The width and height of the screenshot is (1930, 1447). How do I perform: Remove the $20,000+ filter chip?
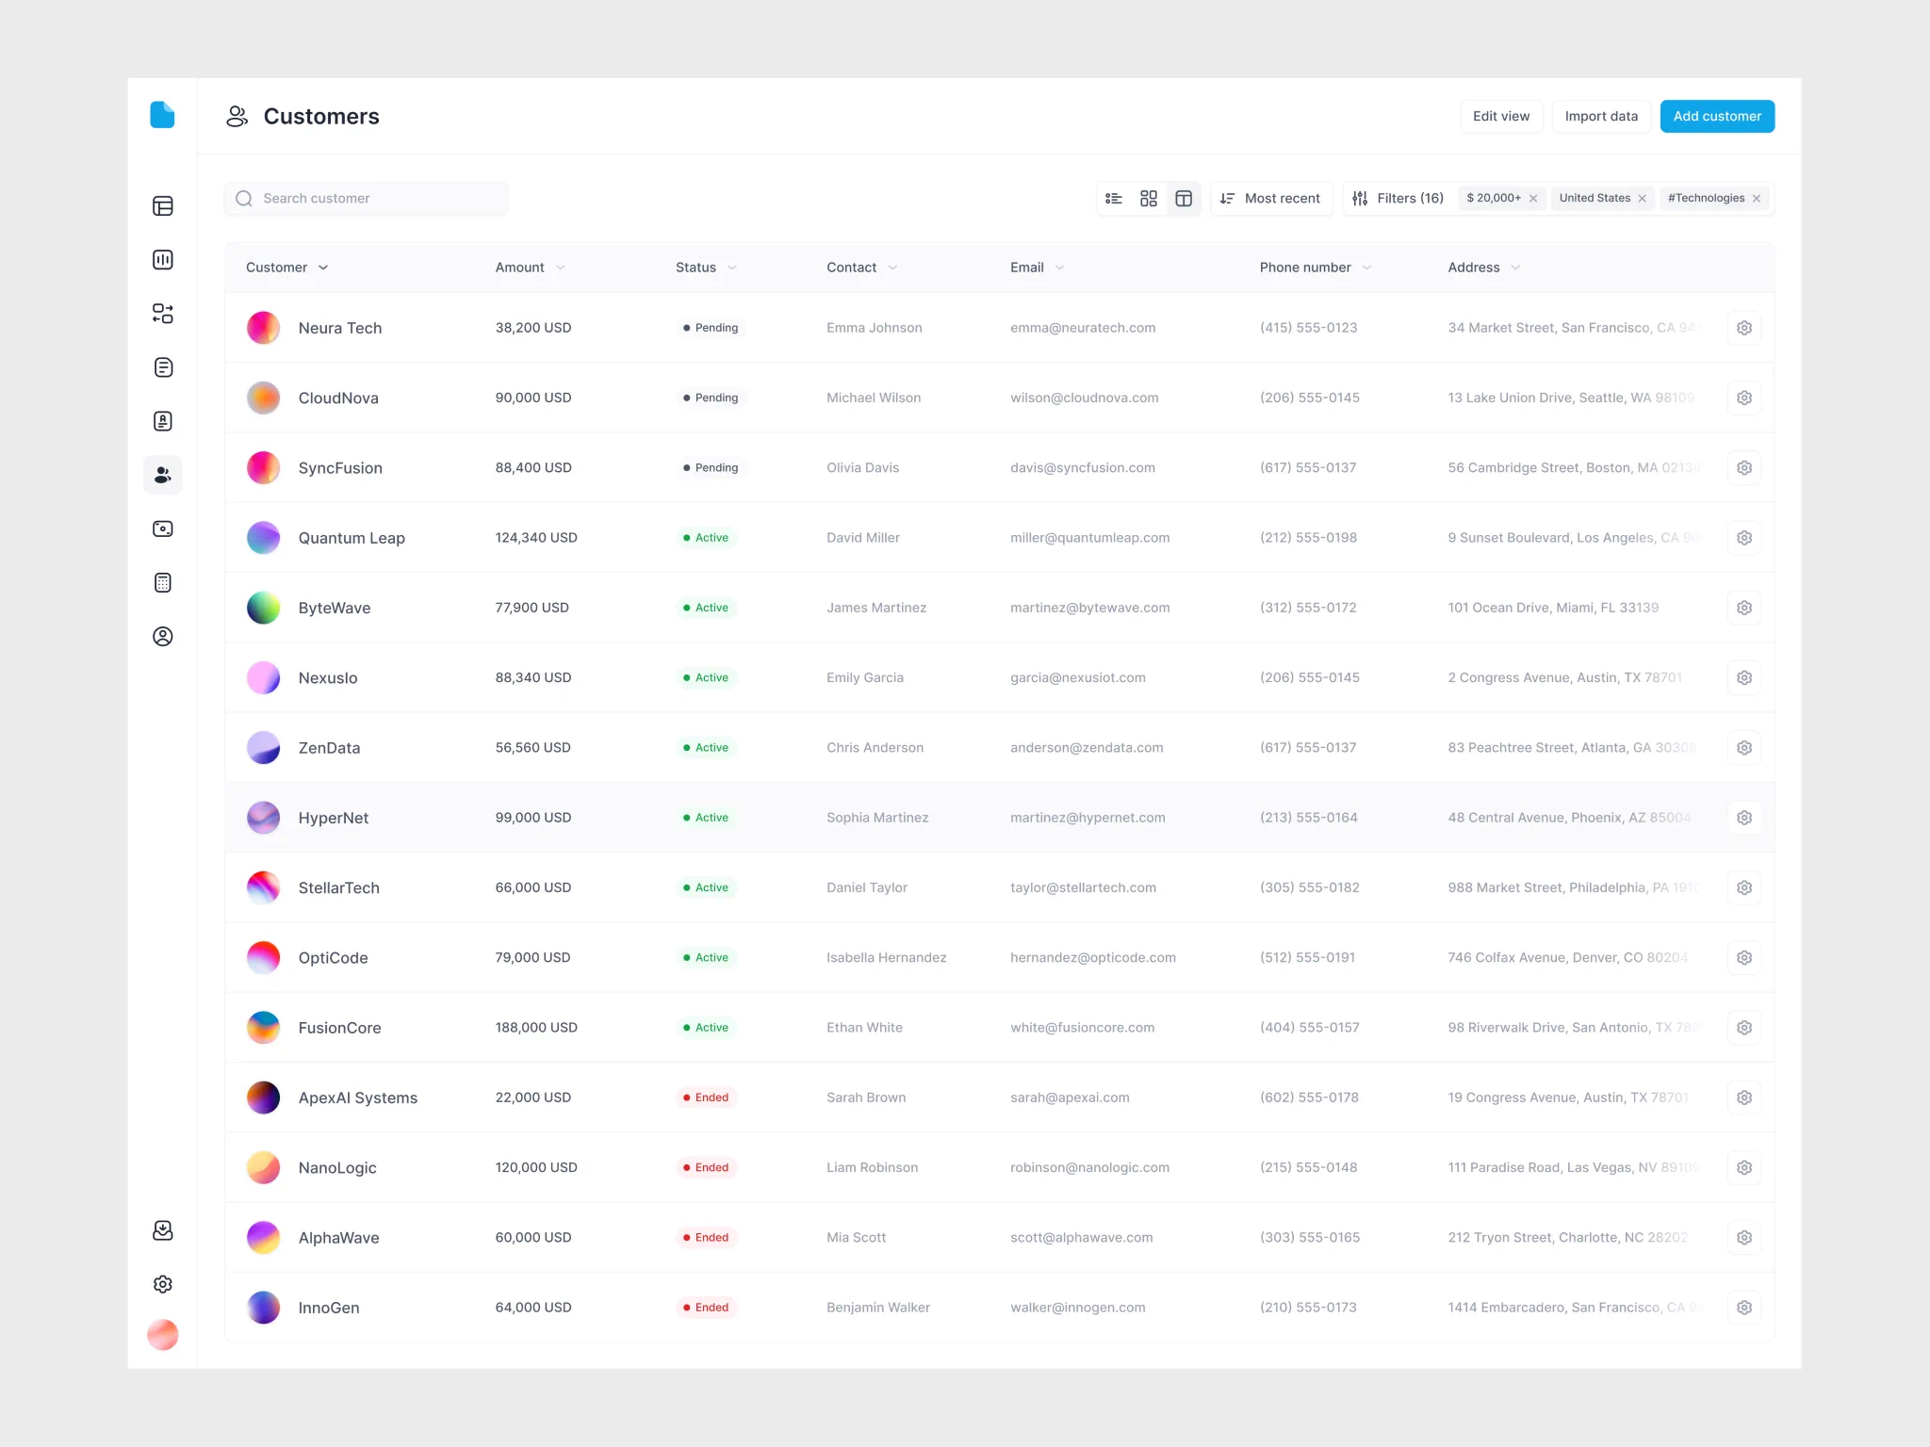tap(1533, 199)
